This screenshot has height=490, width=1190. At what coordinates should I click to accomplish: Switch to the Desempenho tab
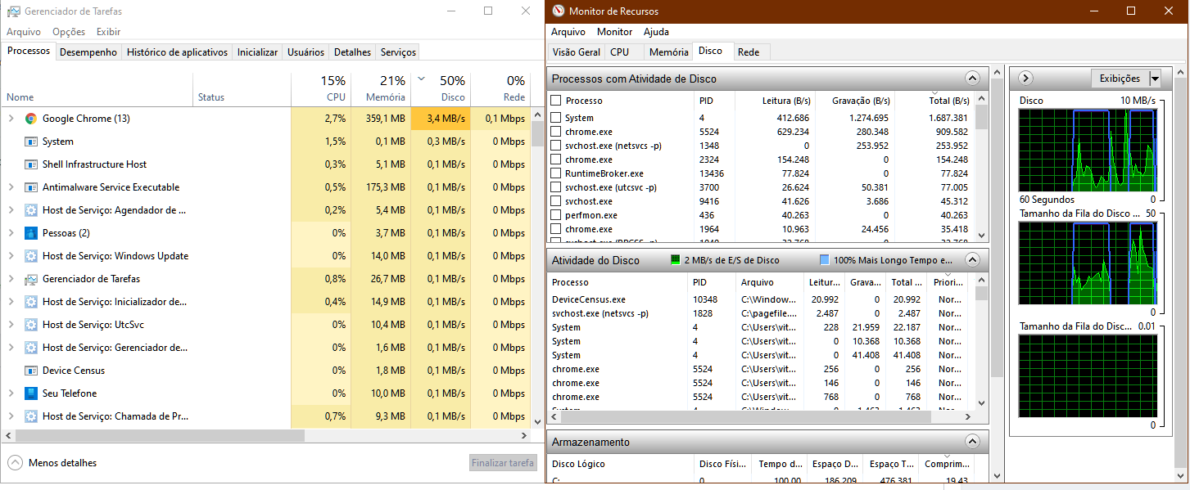pyautogui.click(x=88, y=52)
